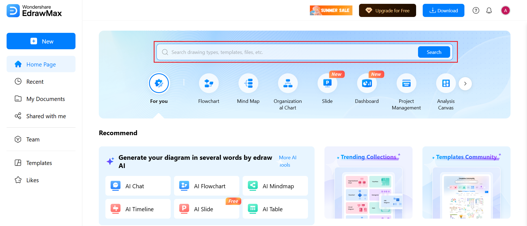Open the Team section
Screen dimensions: 527x226
(41, 139)
